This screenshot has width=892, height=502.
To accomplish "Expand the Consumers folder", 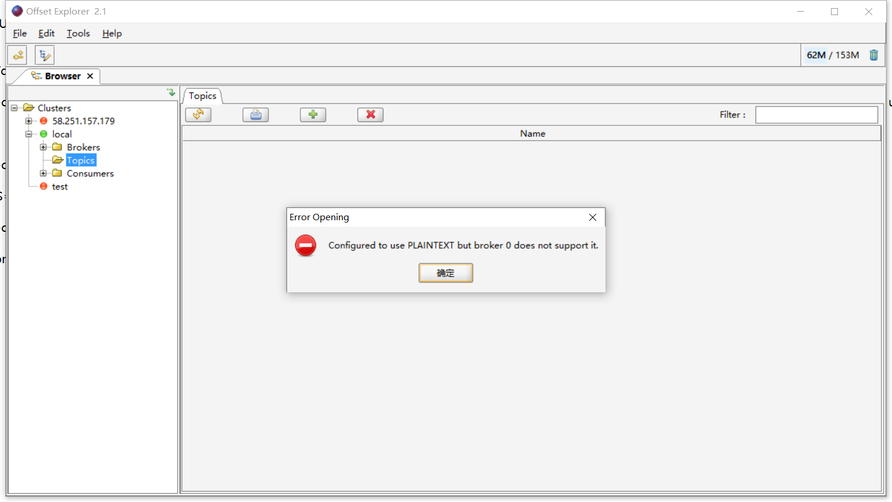I will [43, 173].
